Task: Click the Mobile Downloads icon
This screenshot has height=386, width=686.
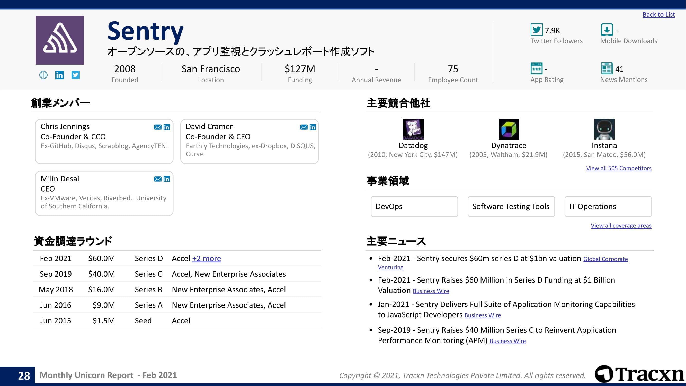Action: 607,30
